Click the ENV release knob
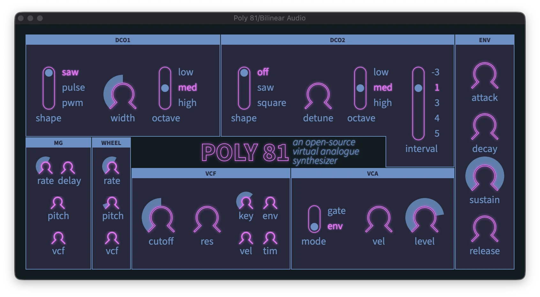Viewport: 540px width, 297px height. click(x=484, y=228)
